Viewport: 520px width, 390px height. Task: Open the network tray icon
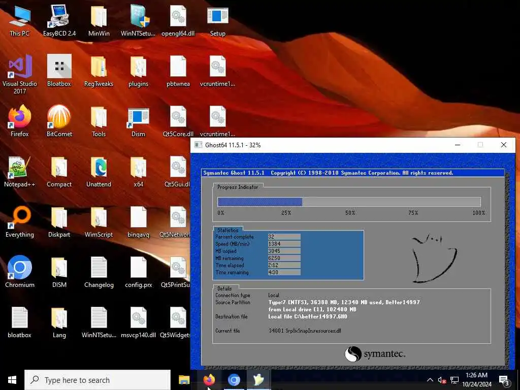click(x=454, y=380)
